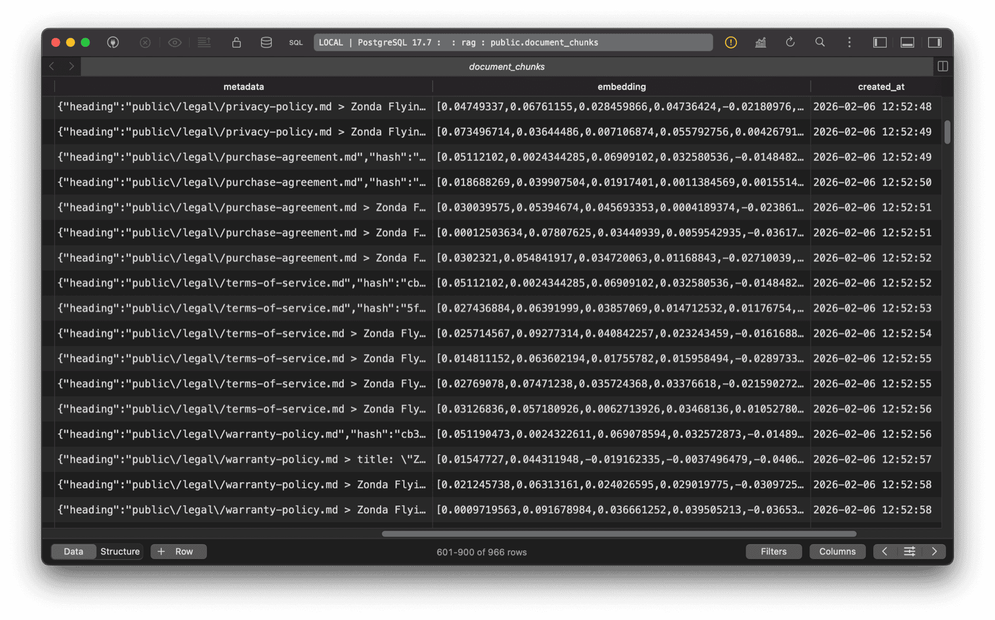Open the Filters panel
Image resolution: width=995 pixels, height=620 pixels.
774,551
